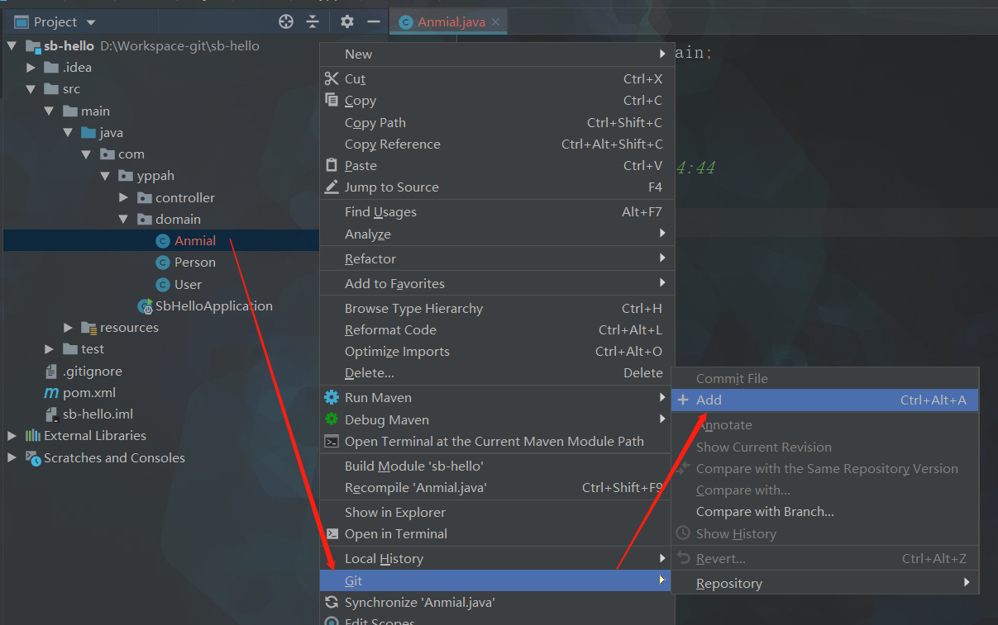The image size is (998, 625).
Task: Select the User class in tree
Action: (x=188, y=284)
